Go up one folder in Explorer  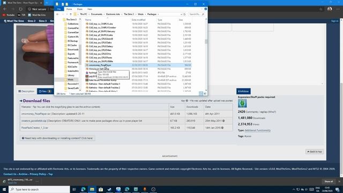point(70,14)
